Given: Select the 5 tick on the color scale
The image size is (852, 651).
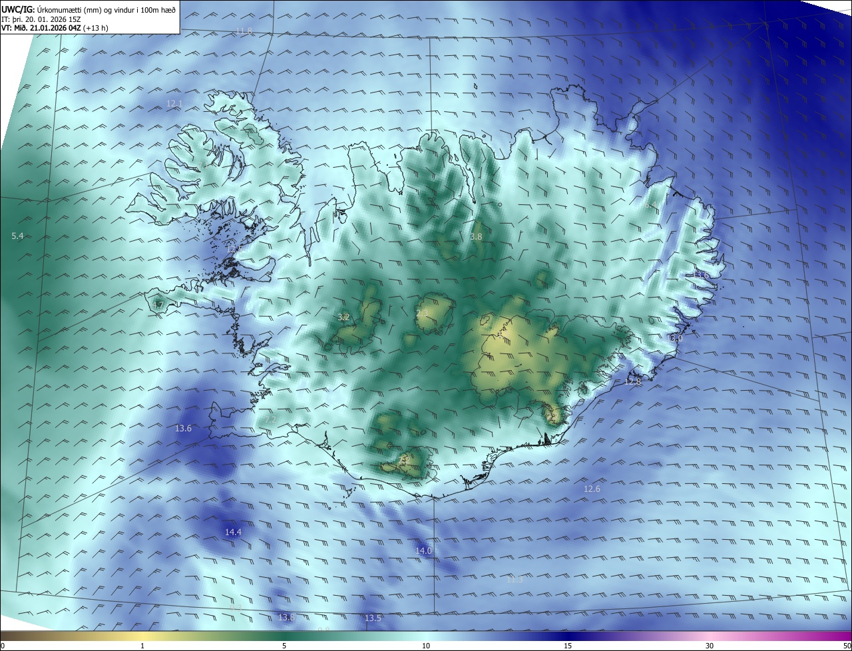Looking at the screenshot, I should pyautogui.click(x=284, y=646).
